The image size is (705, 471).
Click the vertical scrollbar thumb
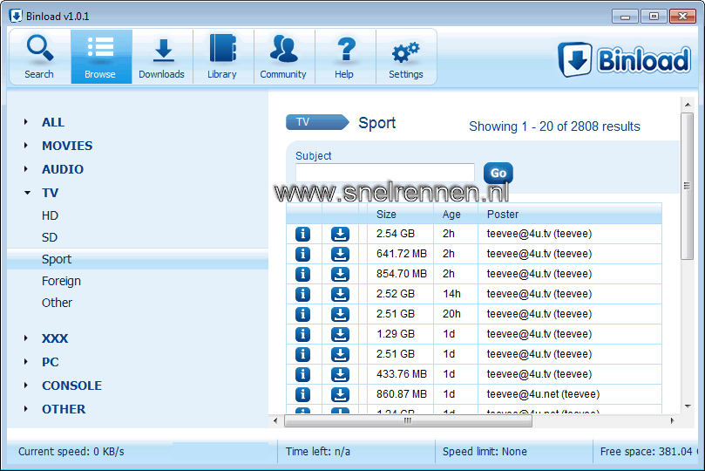pyautogui.click(x=687, y=187)
